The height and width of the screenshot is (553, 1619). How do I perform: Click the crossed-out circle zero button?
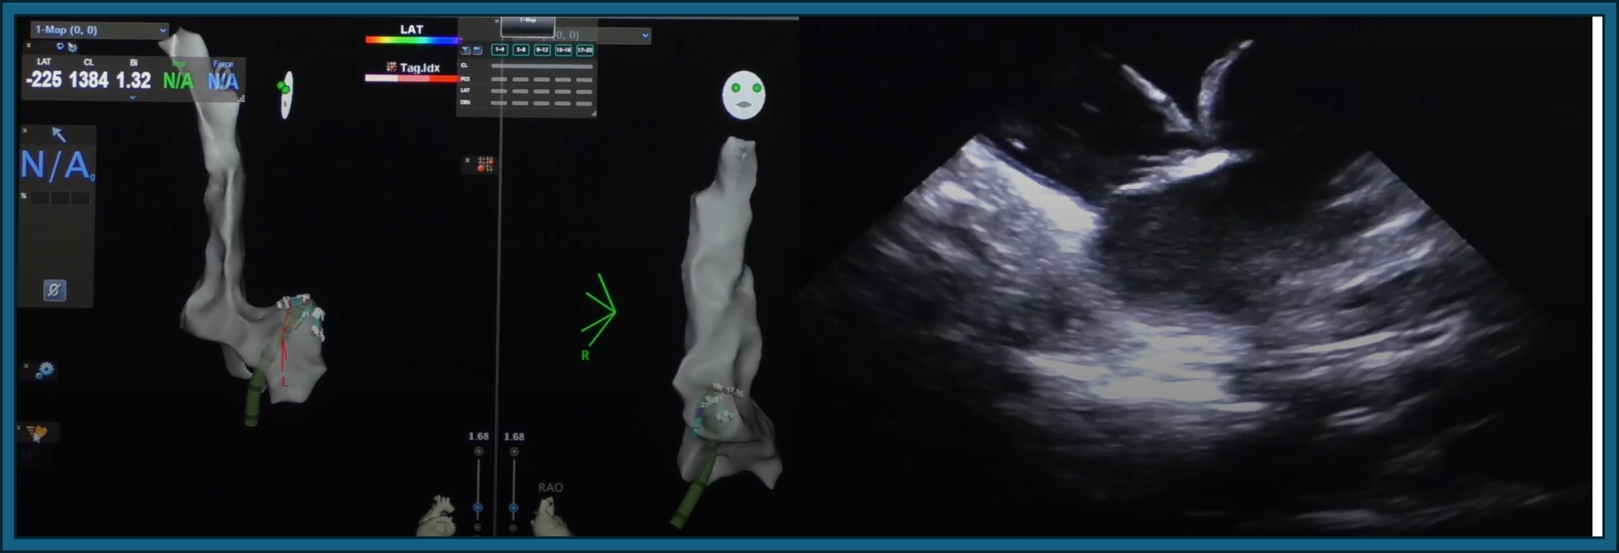tap(55, 290)
